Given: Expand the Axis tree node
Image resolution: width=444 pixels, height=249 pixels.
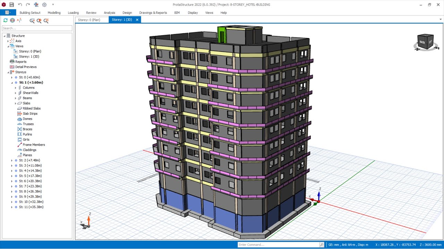Looking at the screenshot, I should (x=8, y=41).
